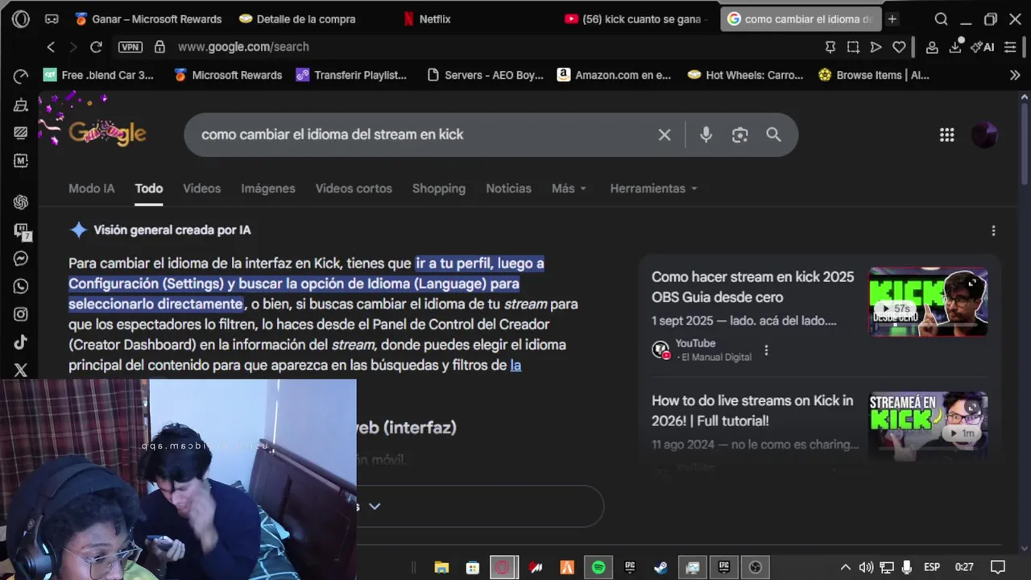Expand the Herramientas dropdown
1031x580 pixels.
click(653, 188)
